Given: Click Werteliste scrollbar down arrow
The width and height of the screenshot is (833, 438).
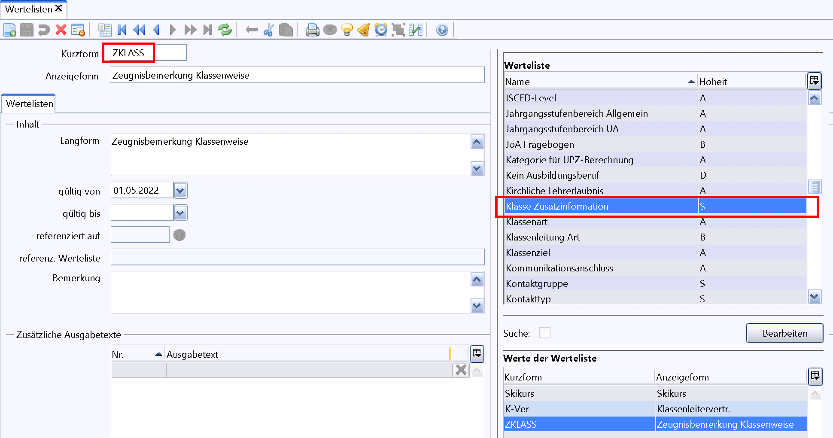Looking at the screenshot, I should point(815,296).
